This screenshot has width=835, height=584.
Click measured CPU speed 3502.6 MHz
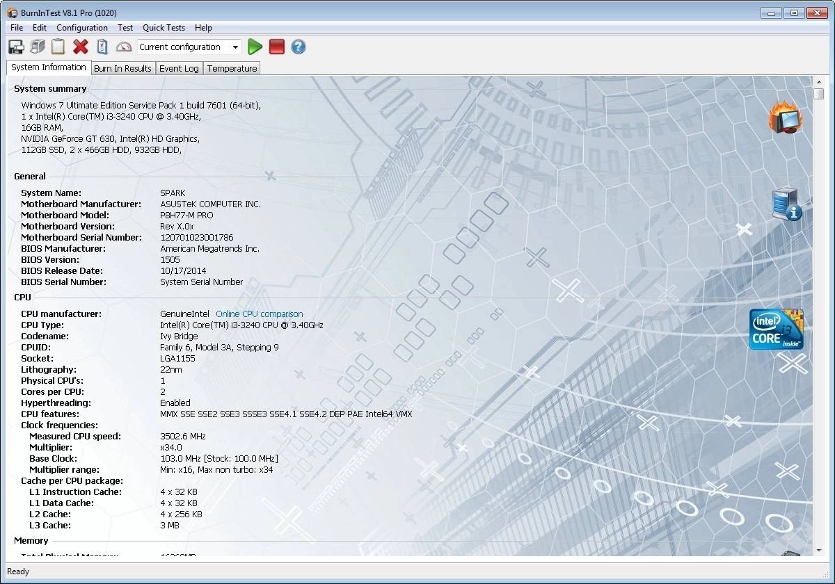click(x=183, y=437)
